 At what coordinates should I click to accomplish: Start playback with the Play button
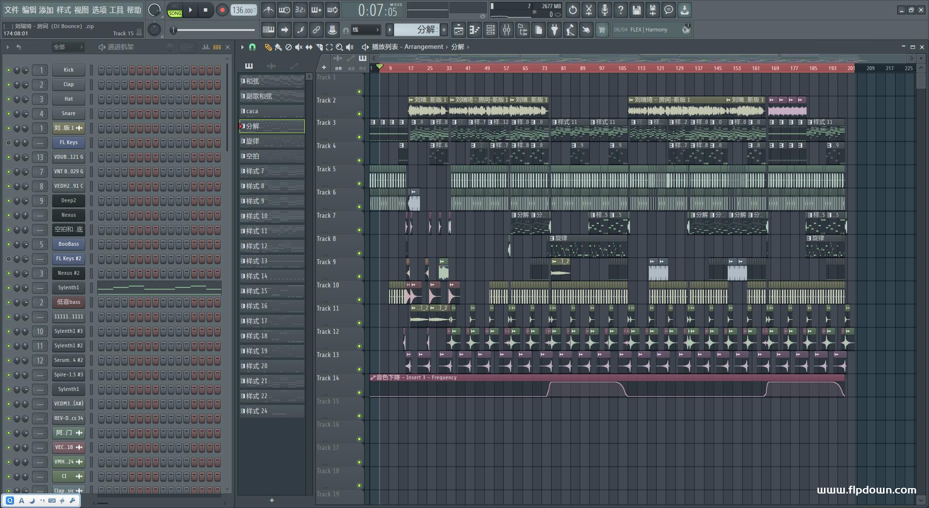pyautogui.click(x=190, y=10)
